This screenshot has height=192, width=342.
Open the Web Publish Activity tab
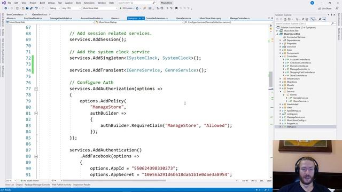coord(61,185)
